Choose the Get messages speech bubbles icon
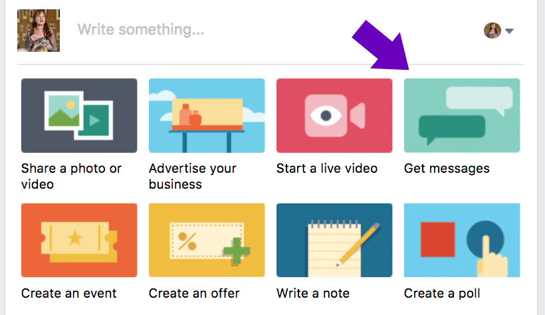This screenshot has width=545, height=315. click(x=462, y=116)
